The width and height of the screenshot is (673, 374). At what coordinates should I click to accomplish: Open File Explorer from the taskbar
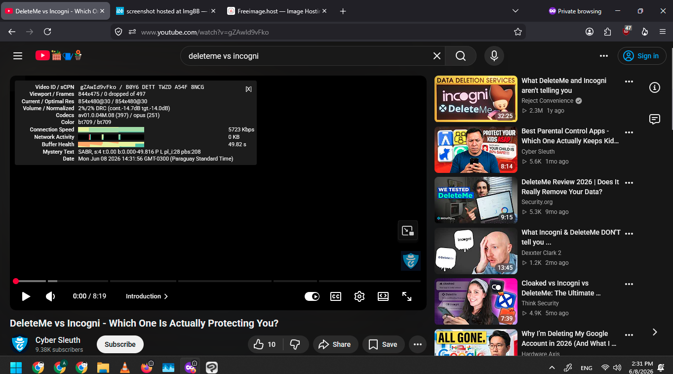tap(103, 368)
